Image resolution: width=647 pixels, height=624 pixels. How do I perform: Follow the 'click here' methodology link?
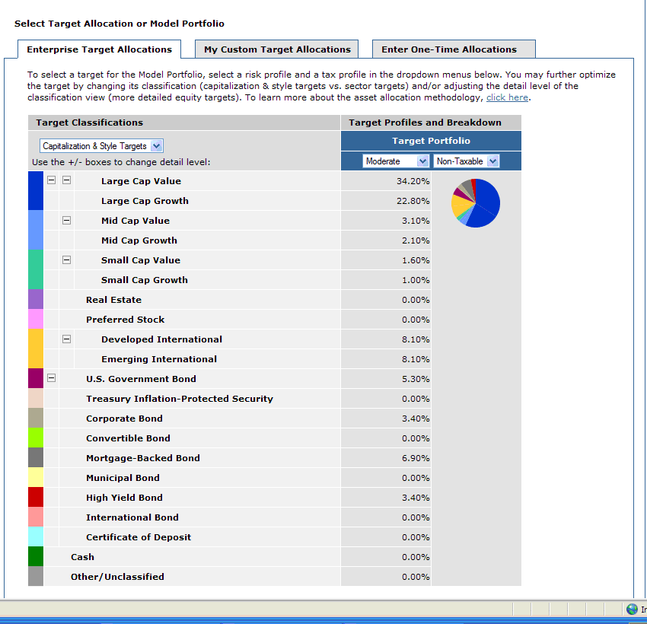coord(507,97)
